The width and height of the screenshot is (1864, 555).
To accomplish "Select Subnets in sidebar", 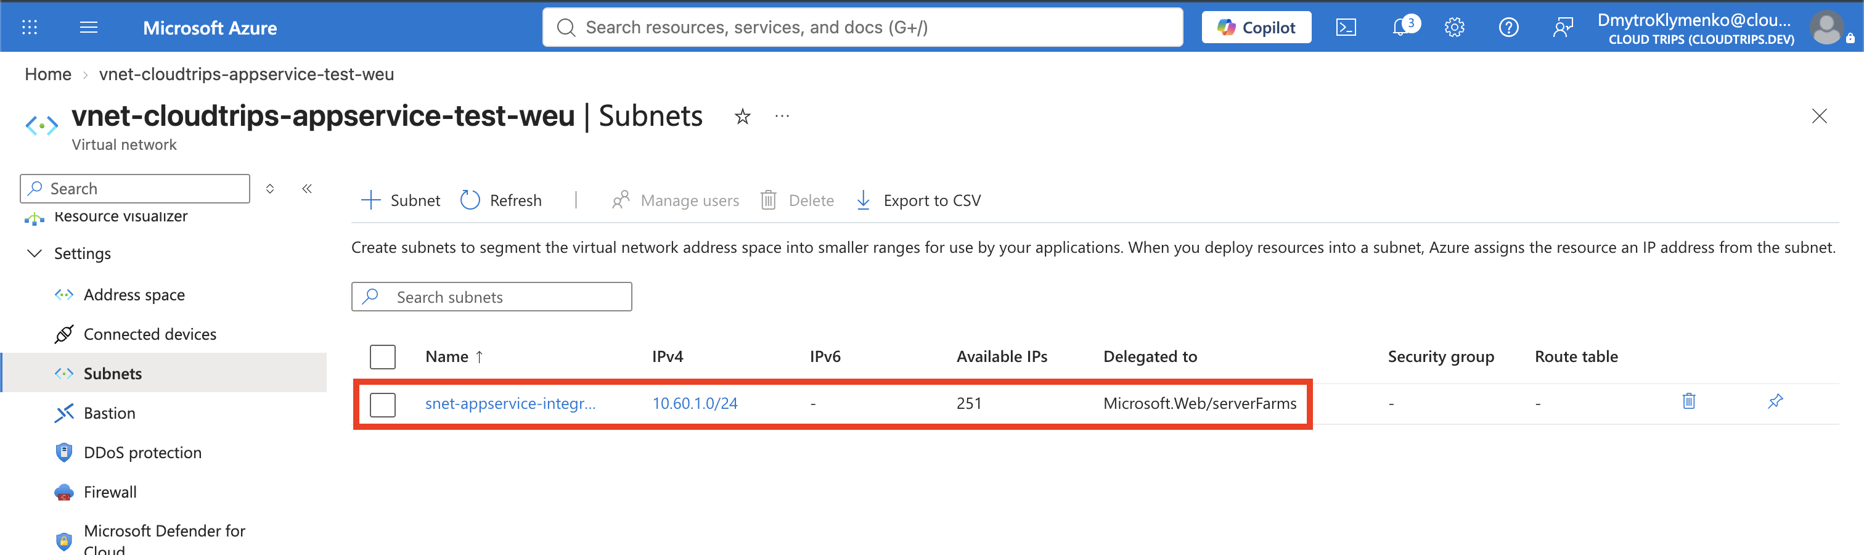I will (164, 373).
